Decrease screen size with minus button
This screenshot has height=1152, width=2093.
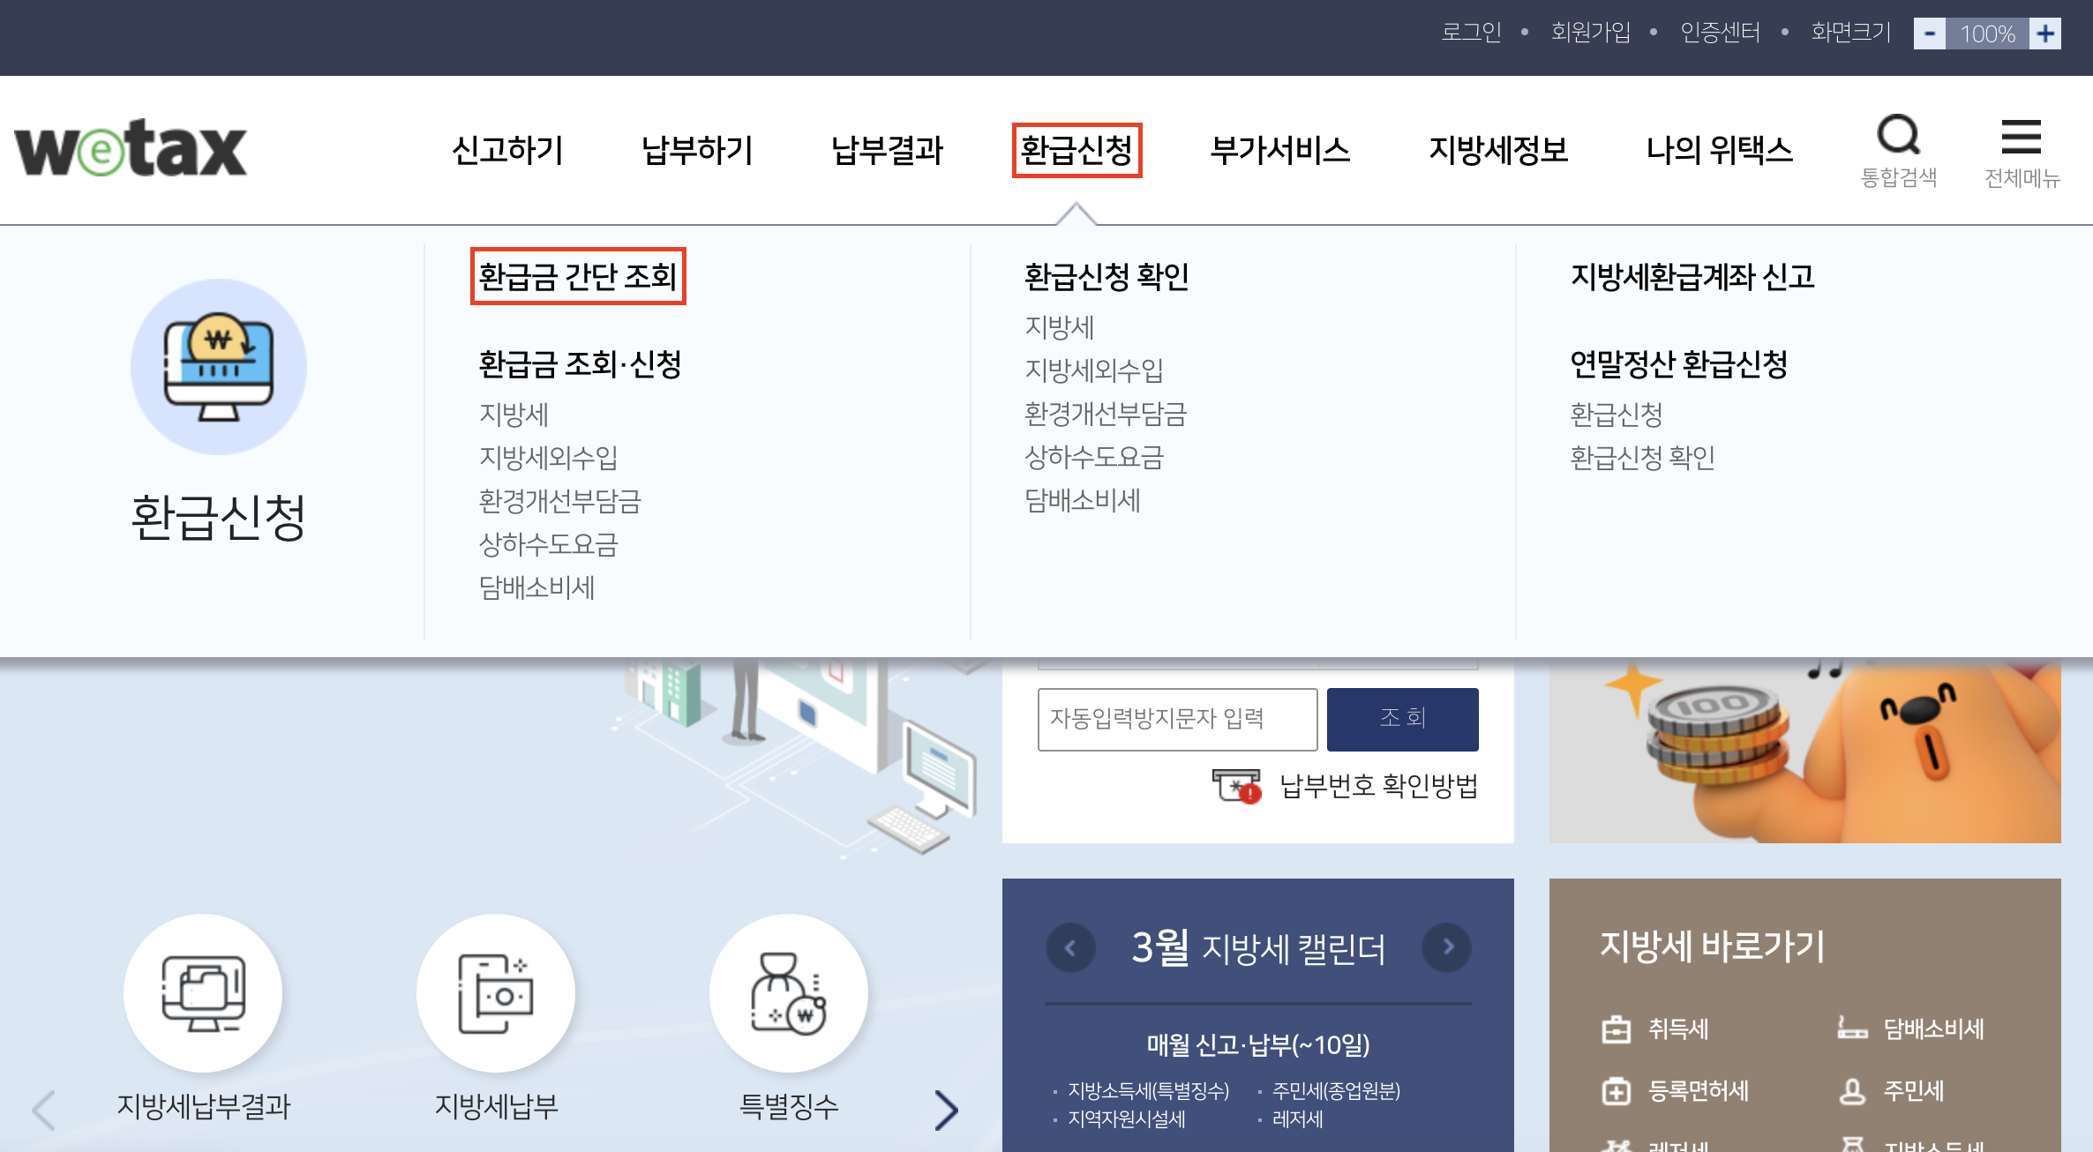pyautogui.click(x=1929, y=34)
